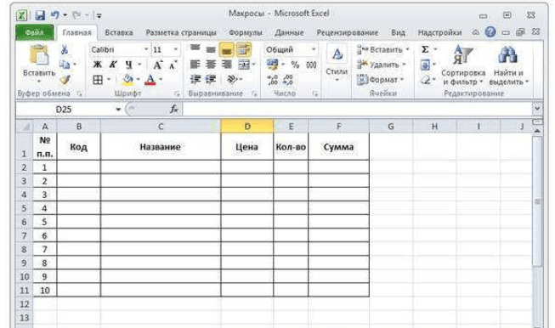Viewport: 555px width, 328px height.
Task: Click the borders icon in Шрифт group
Action: (x=98, y=80)
